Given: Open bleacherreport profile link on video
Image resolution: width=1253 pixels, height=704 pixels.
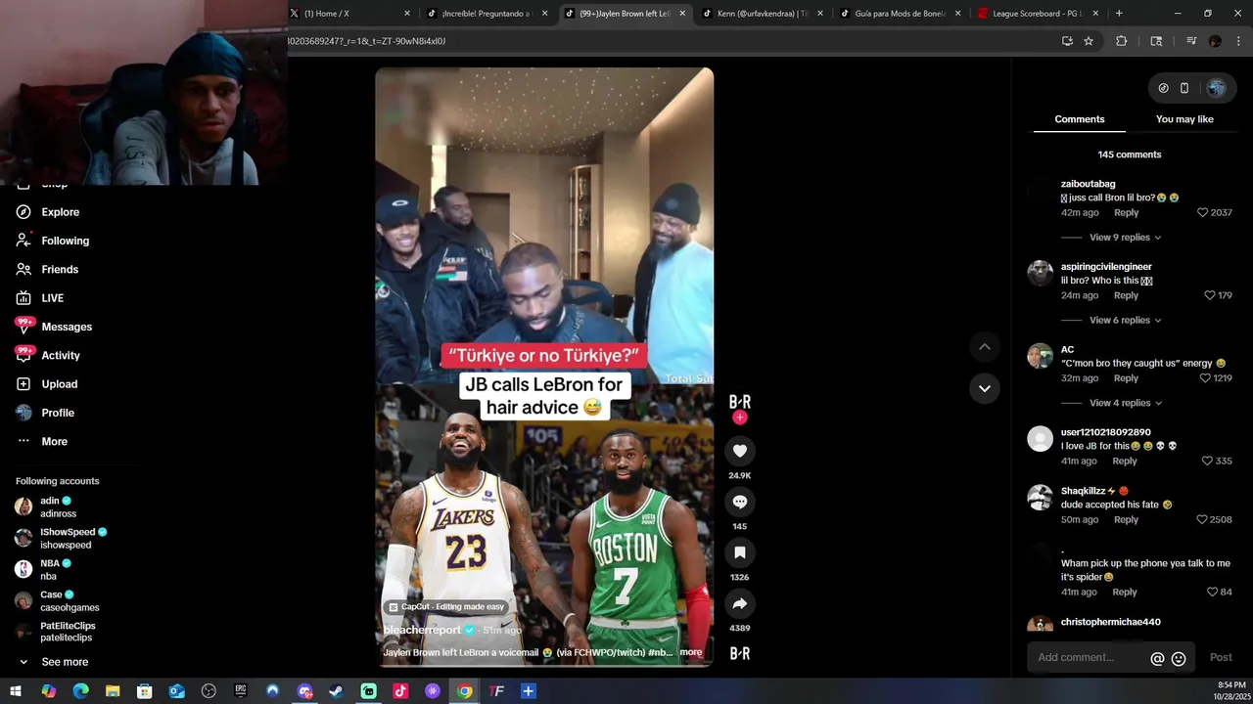Looking at the screenshot, I should [x=422, y=630].
